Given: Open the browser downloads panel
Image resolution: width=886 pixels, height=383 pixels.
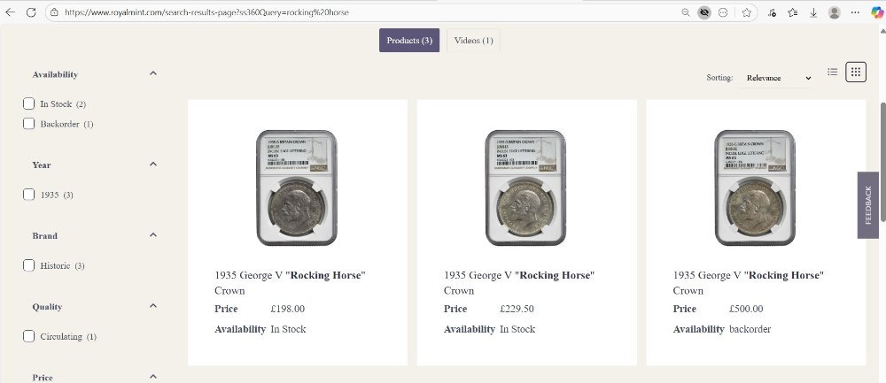Looking at the screenshot, I should tap(812, 12).
